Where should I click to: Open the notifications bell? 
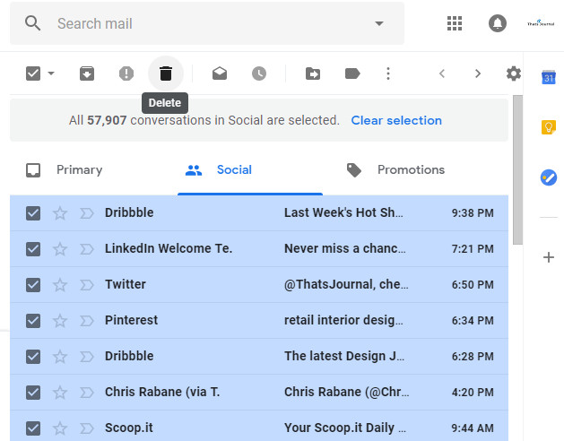pyautogui.click(x=498, y=23)
